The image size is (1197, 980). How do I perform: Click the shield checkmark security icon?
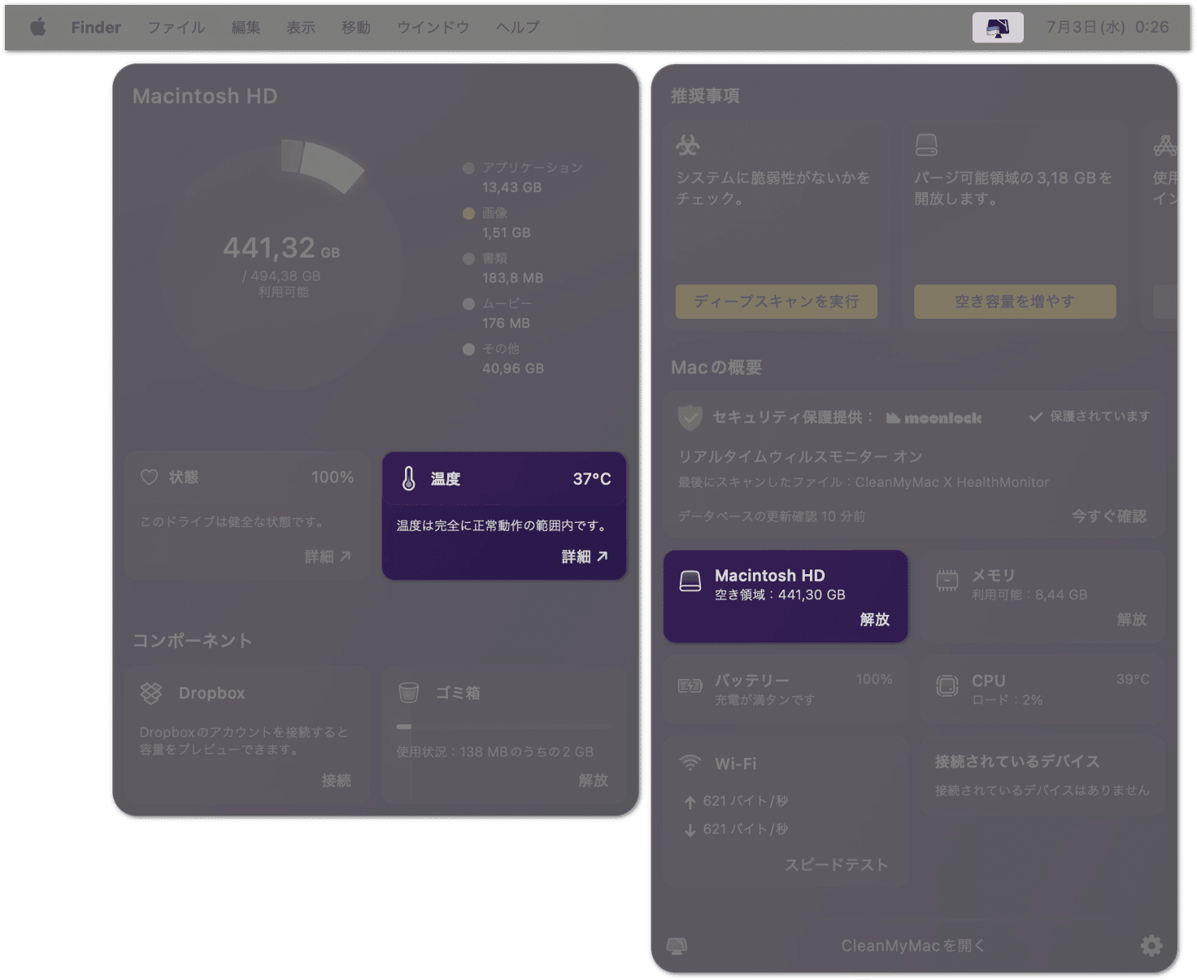tap(690, 417)
